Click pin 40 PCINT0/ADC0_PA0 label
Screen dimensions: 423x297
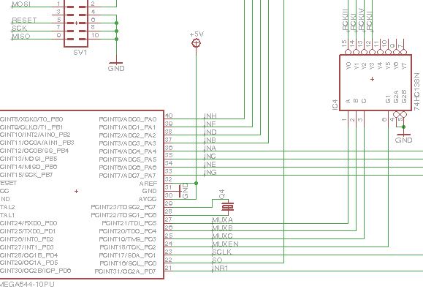[128, 119]
